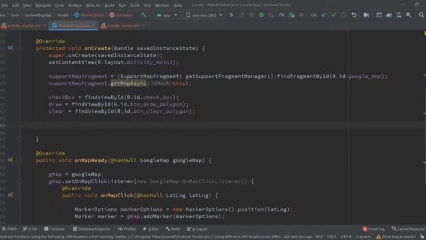Click the codewithgolap breadcrumb

pyautogui.click(x=38, y=15)
